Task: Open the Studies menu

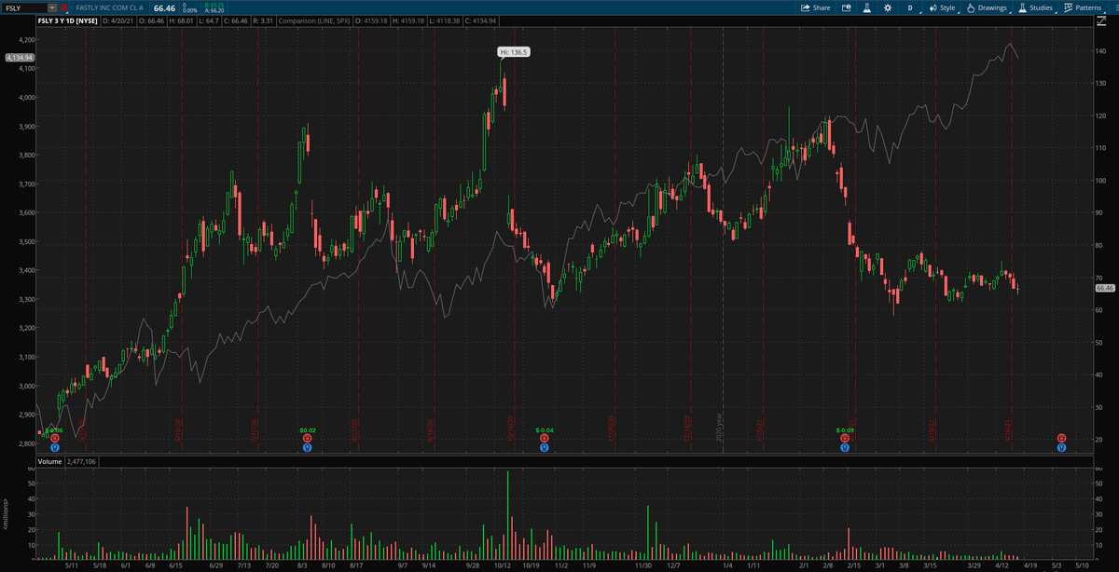Action: [1035, 7]
